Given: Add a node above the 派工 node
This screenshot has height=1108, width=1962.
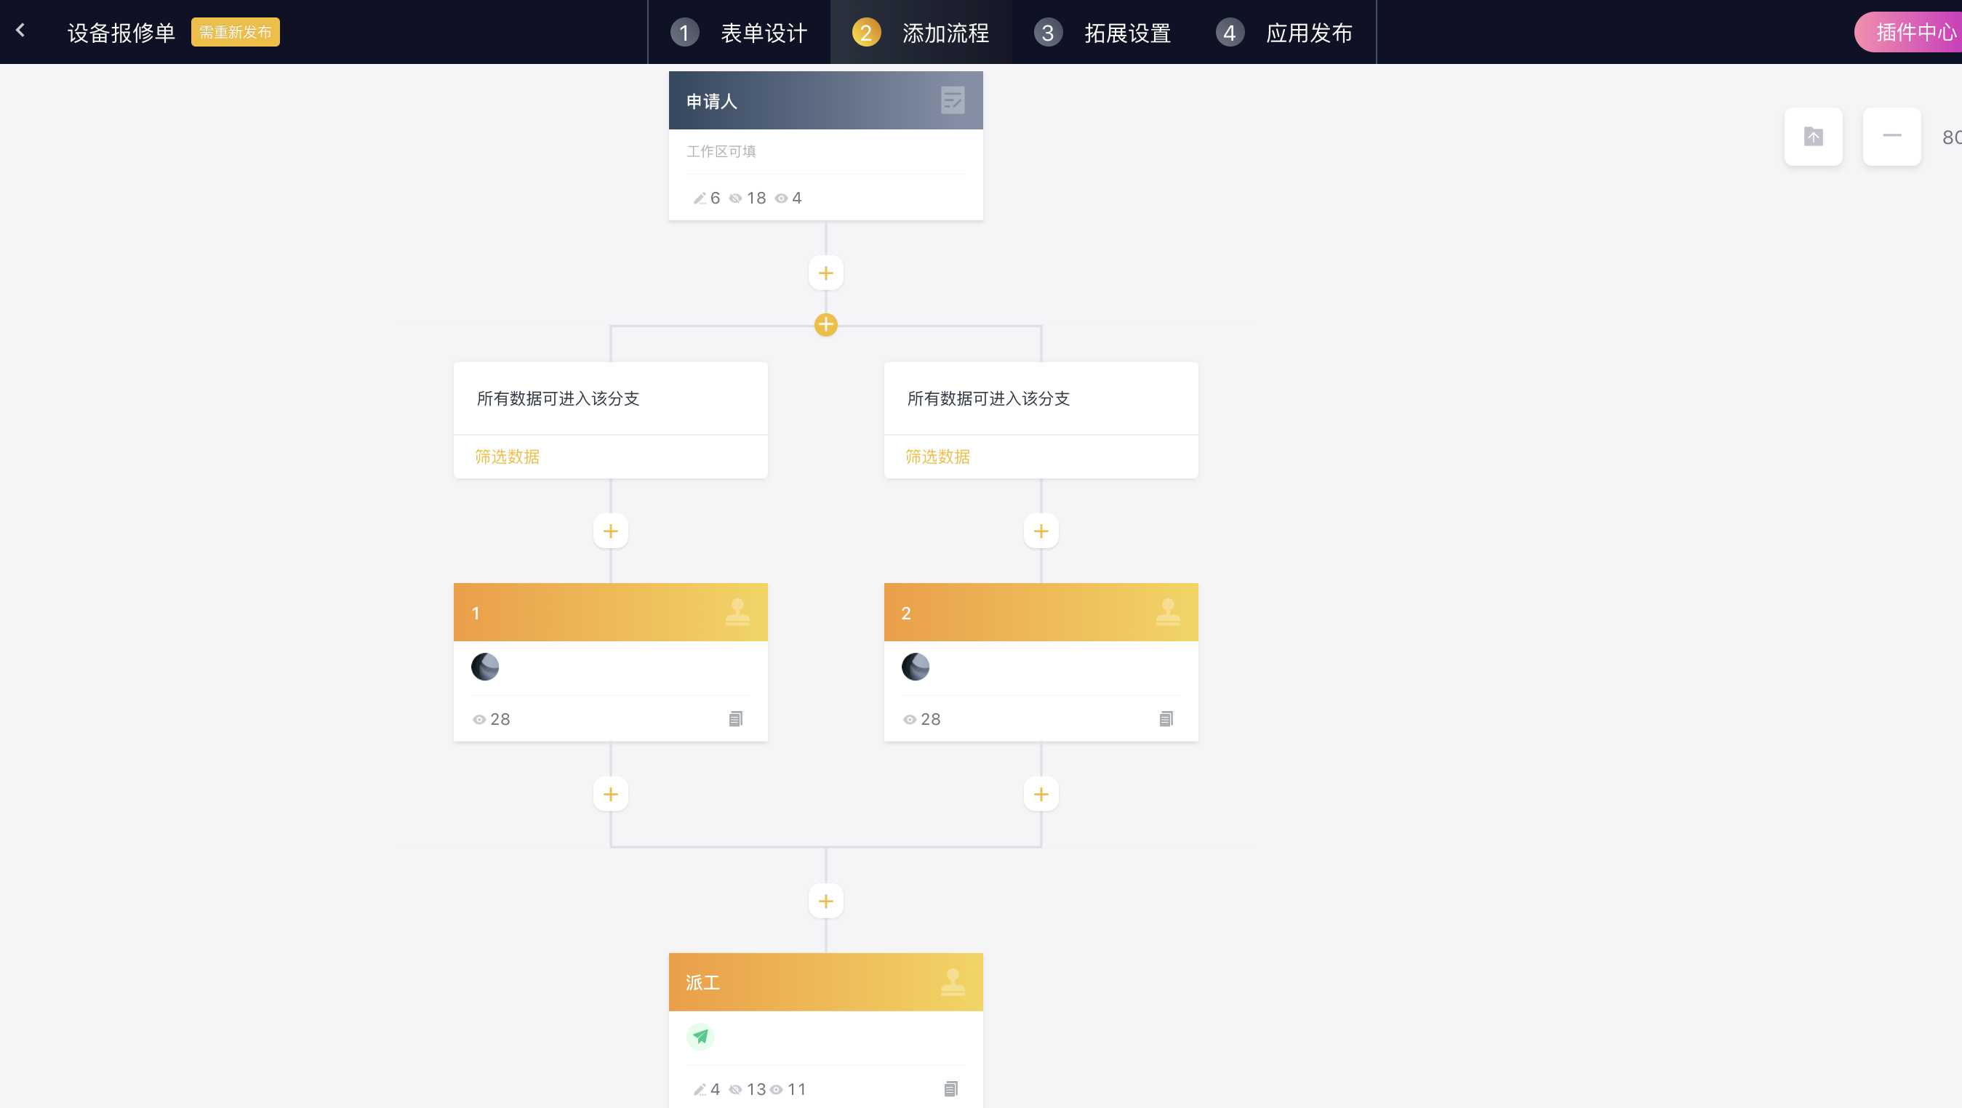Looking at the screenshot, I should [x=825, y=902].
